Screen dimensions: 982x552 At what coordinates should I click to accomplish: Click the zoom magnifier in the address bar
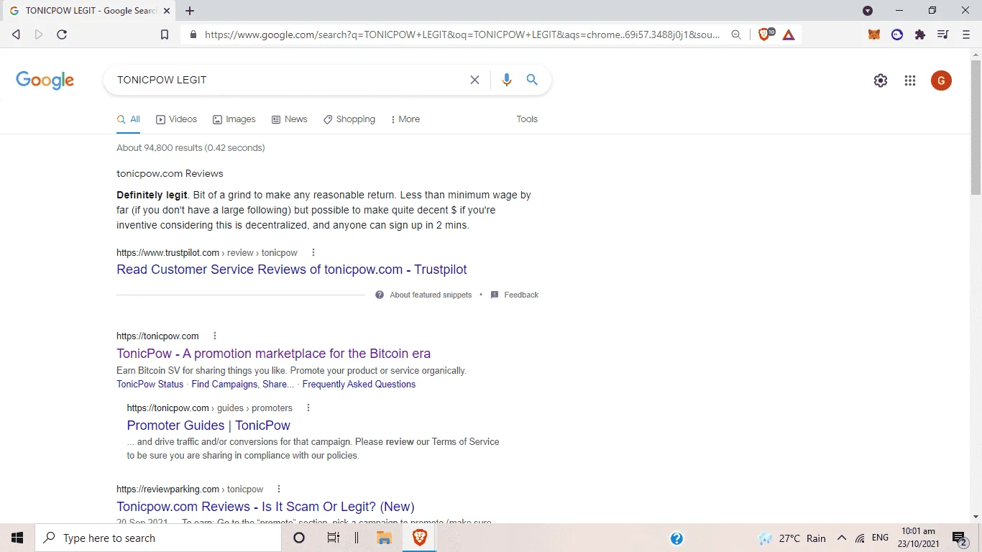(736, 34)
